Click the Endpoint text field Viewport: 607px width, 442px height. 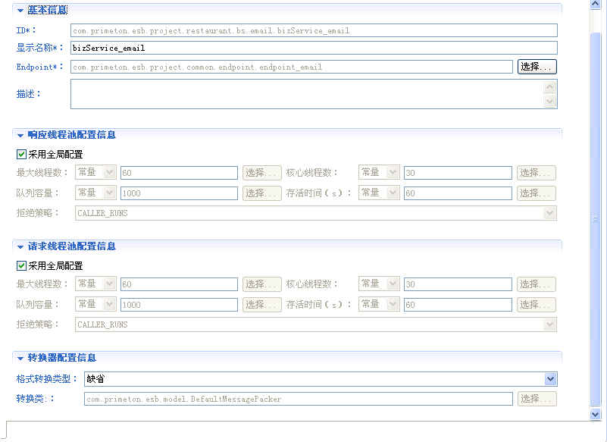coord(291,67)
